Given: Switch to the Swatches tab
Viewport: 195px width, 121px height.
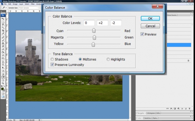Looking at the screenshot, I should click(x=148, y=118).
